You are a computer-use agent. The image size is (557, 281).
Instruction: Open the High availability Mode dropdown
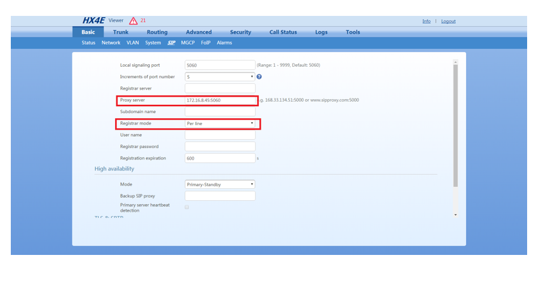[x=220, y=184]
